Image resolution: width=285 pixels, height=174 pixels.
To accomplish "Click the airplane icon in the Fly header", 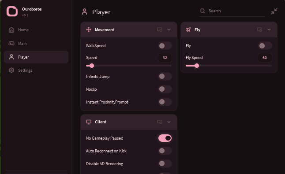I will [188, 30].
